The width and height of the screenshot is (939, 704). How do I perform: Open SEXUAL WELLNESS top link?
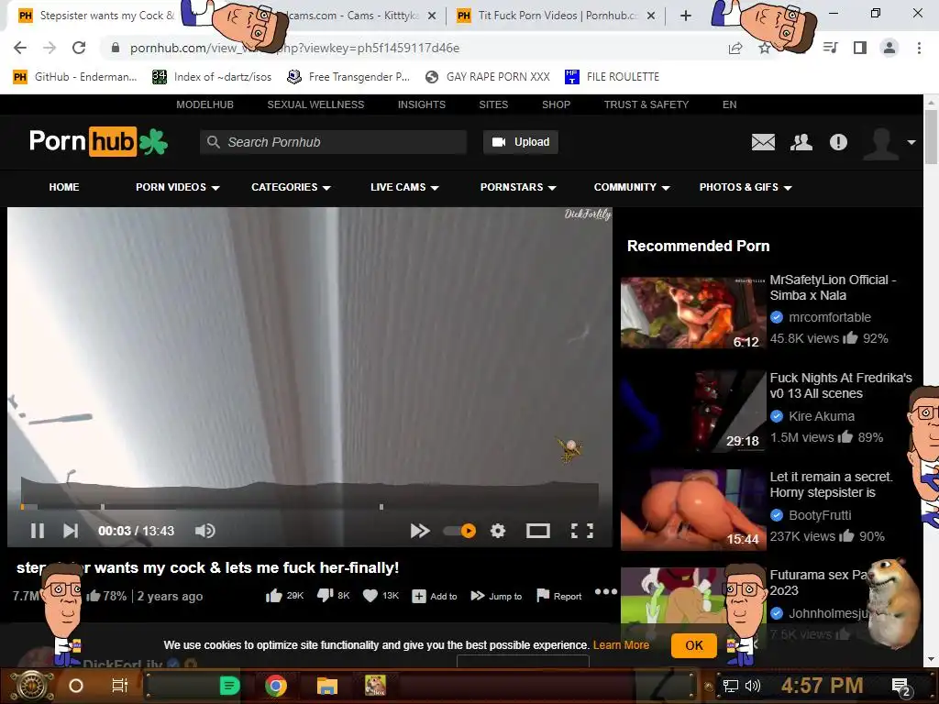pos(315,104)
